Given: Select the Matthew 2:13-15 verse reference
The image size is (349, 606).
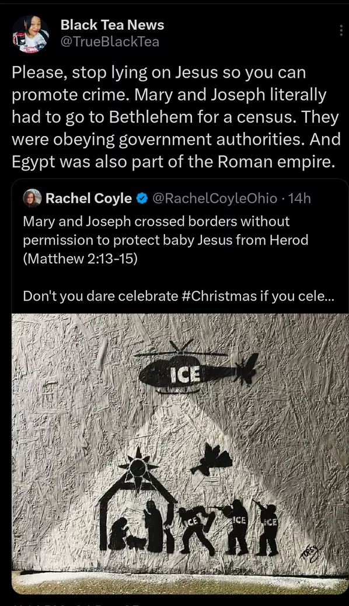Looking at the screenshot, I should coord(81,259).
